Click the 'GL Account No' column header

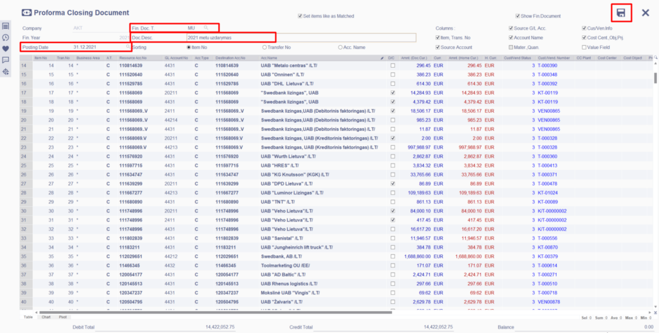point(175,57)
